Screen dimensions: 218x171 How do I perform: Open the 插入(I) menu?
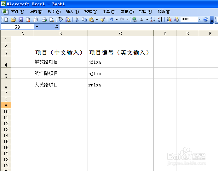click(x=72, y=12)
